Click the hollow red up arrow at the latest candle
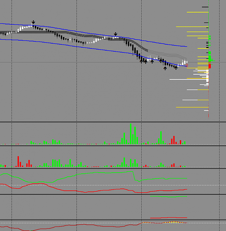226x231 pixels. (187, 65)
